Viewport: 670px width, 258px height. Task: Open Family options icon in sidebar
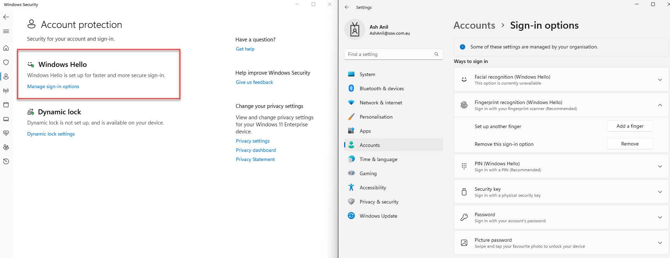6,147
